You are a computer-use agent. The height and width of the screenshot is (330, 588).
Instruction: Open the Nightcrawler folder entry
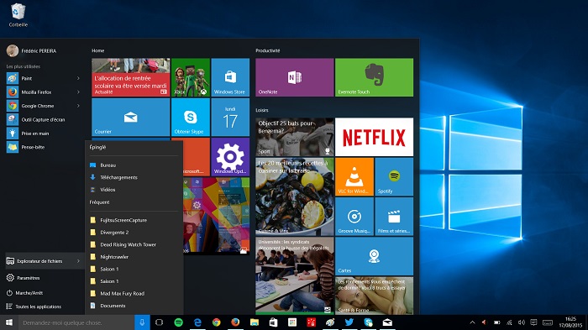[x=134, y=257]
